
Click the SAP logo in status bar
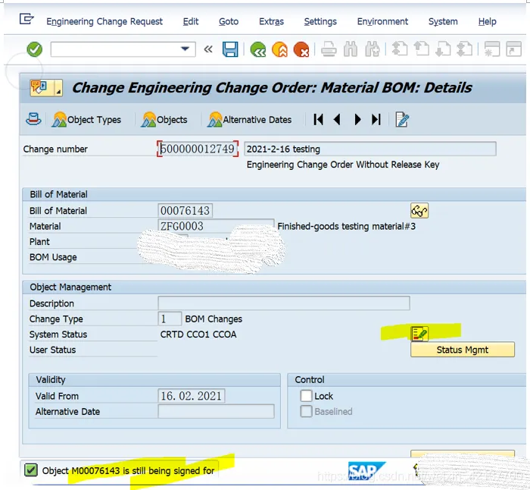366,471
